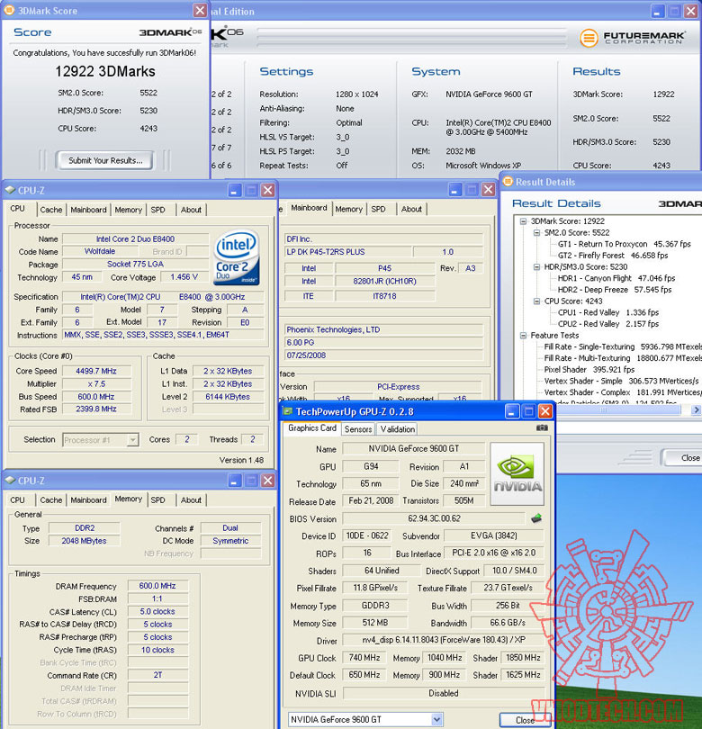Open the Processor #1 selection dropdown

tap(133, 440)
